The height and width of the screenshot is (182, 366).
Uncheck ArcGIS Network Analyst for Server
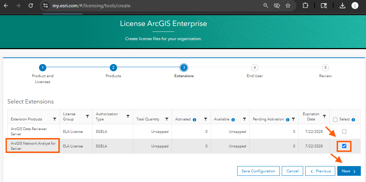pyautogui.click(x=344, y=146)
